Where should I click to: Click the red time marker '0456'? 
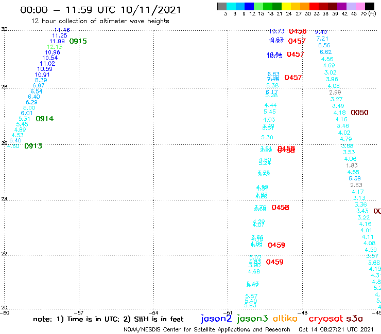[x=298, y=31]
